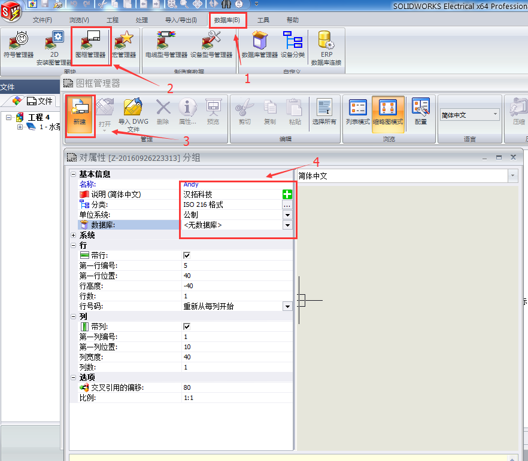This screenshot has width=528, height=461.
Task: Collapse the 基本信息 section
Action: [73, 174]
